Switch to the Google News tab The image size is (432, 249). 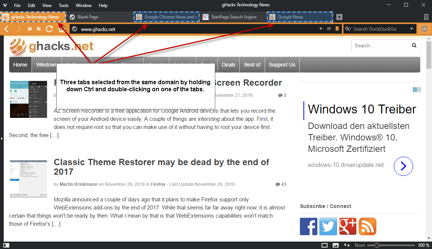(x=300, y=17)
